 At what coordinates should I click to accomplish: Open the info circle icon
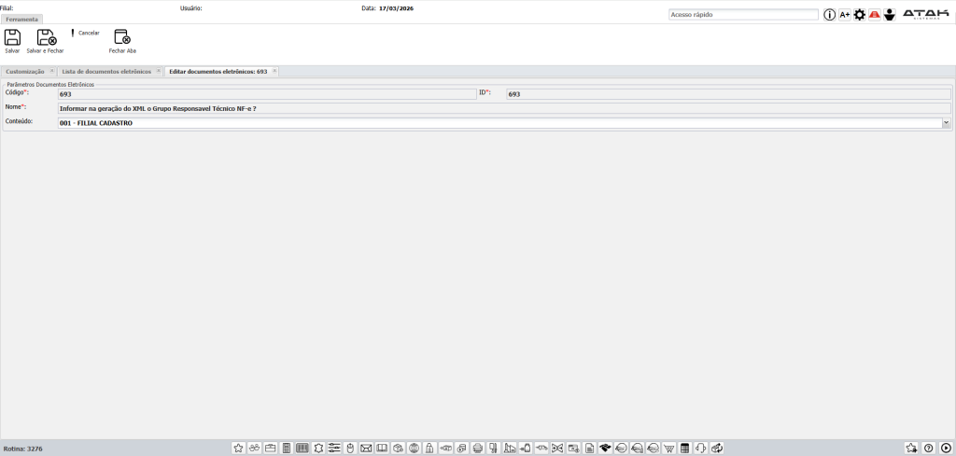point(829,15)
